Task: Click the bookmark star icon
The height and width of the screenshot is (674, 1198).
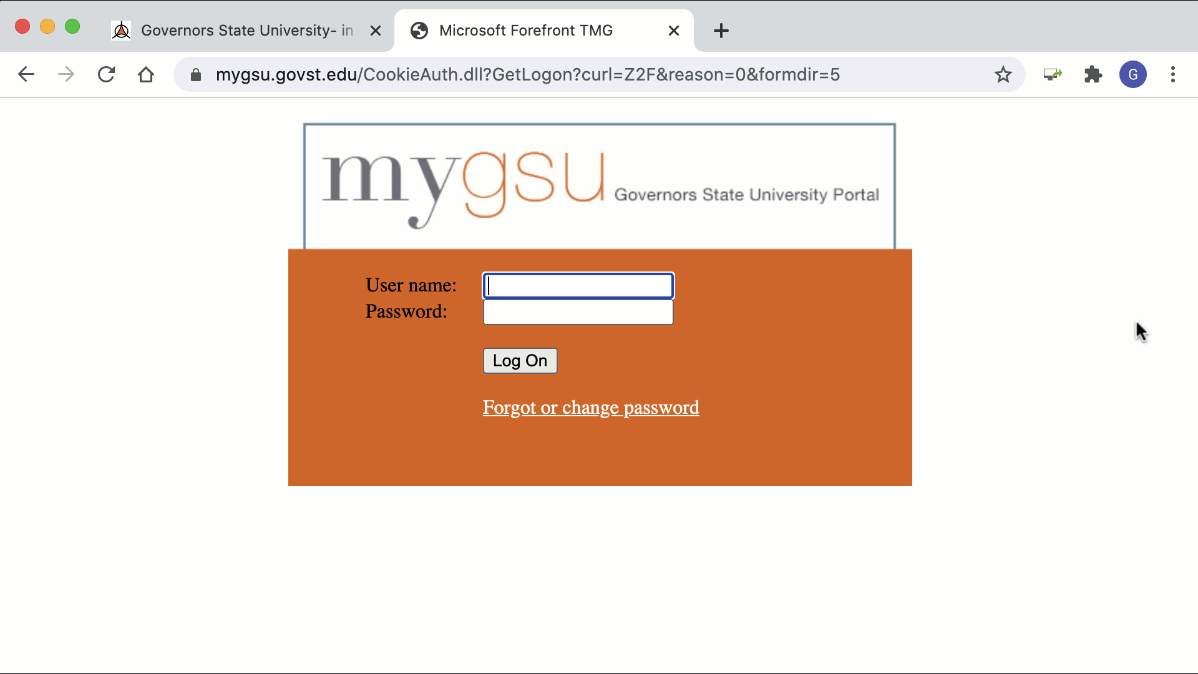Action: point(1003,74)
